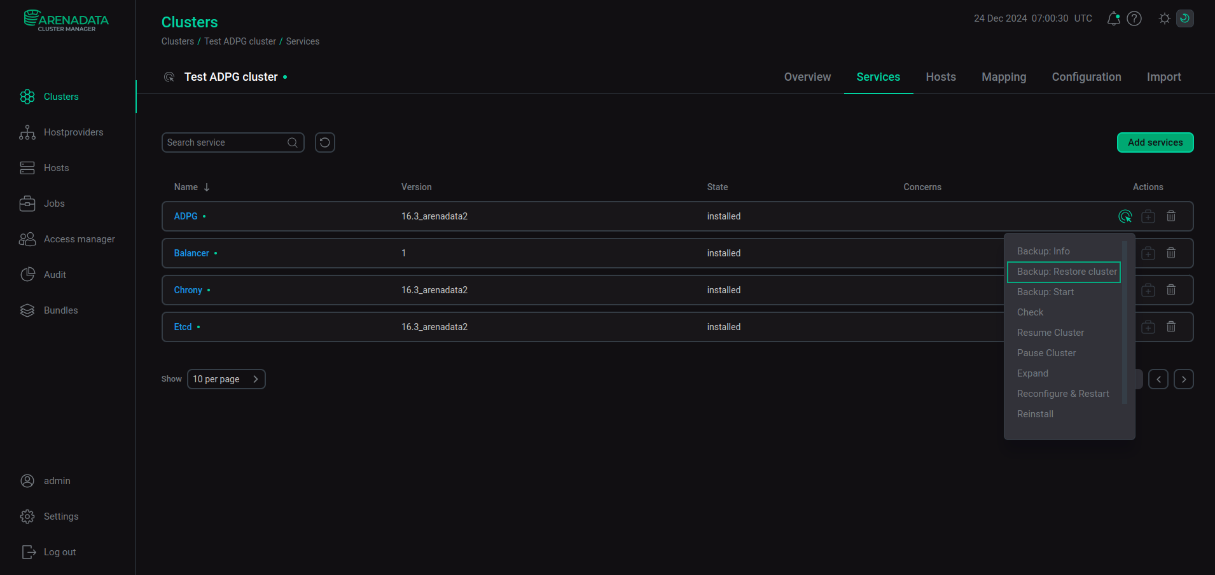Reset the service filter with the refresh icon
Viewport: 1215px width, 575px height.
coord(325,142)
